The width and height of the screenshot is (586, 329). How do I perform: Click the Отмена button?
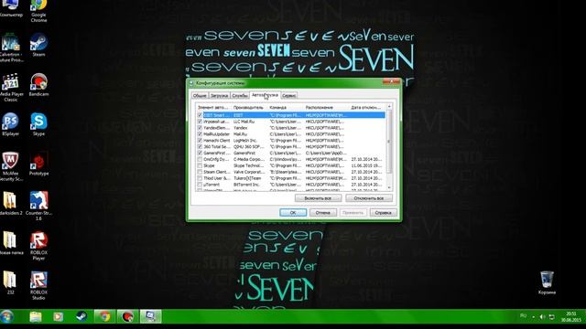tap(323, 213)
